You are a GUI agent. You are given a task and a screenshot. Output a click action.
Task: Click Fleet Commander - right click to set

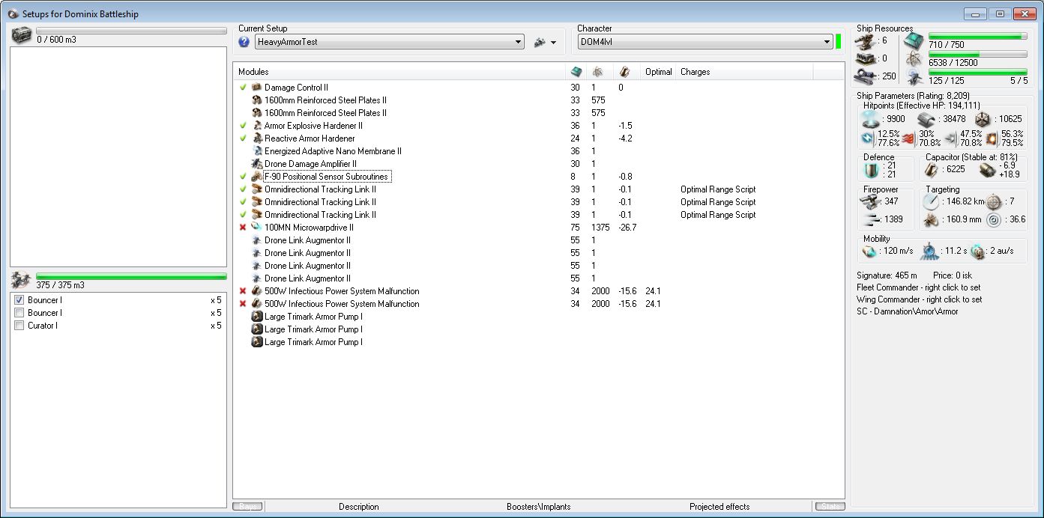919,287
